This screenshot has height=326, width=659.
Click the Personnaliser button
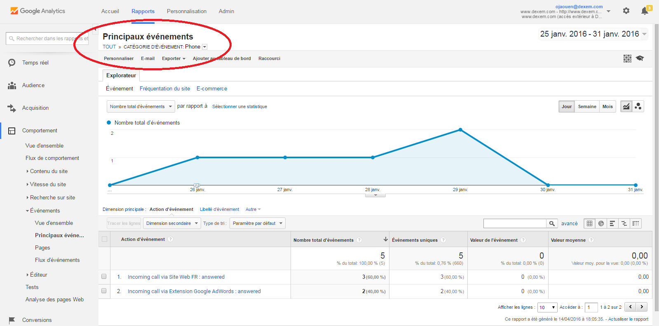coord(119,58)
